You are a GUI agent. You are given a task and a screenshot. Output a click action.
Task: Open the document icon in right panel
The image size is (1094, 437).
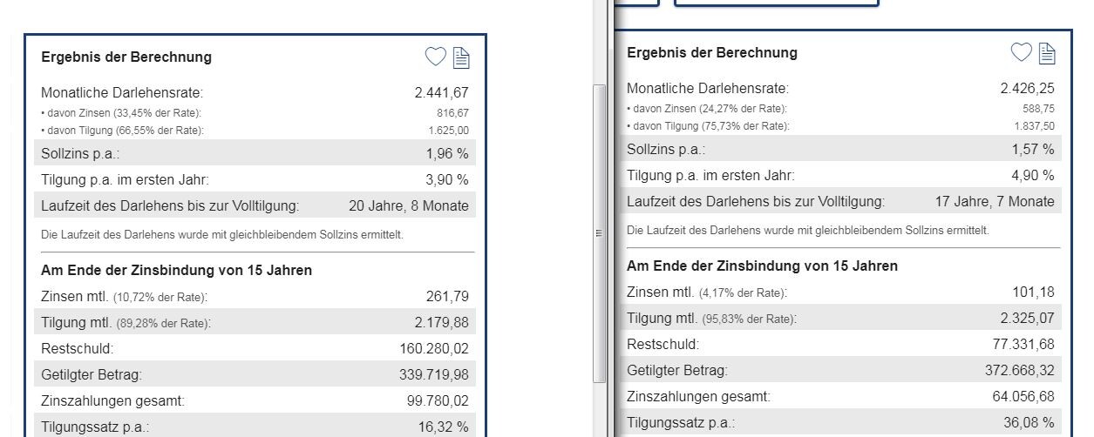click(1047, 53)
